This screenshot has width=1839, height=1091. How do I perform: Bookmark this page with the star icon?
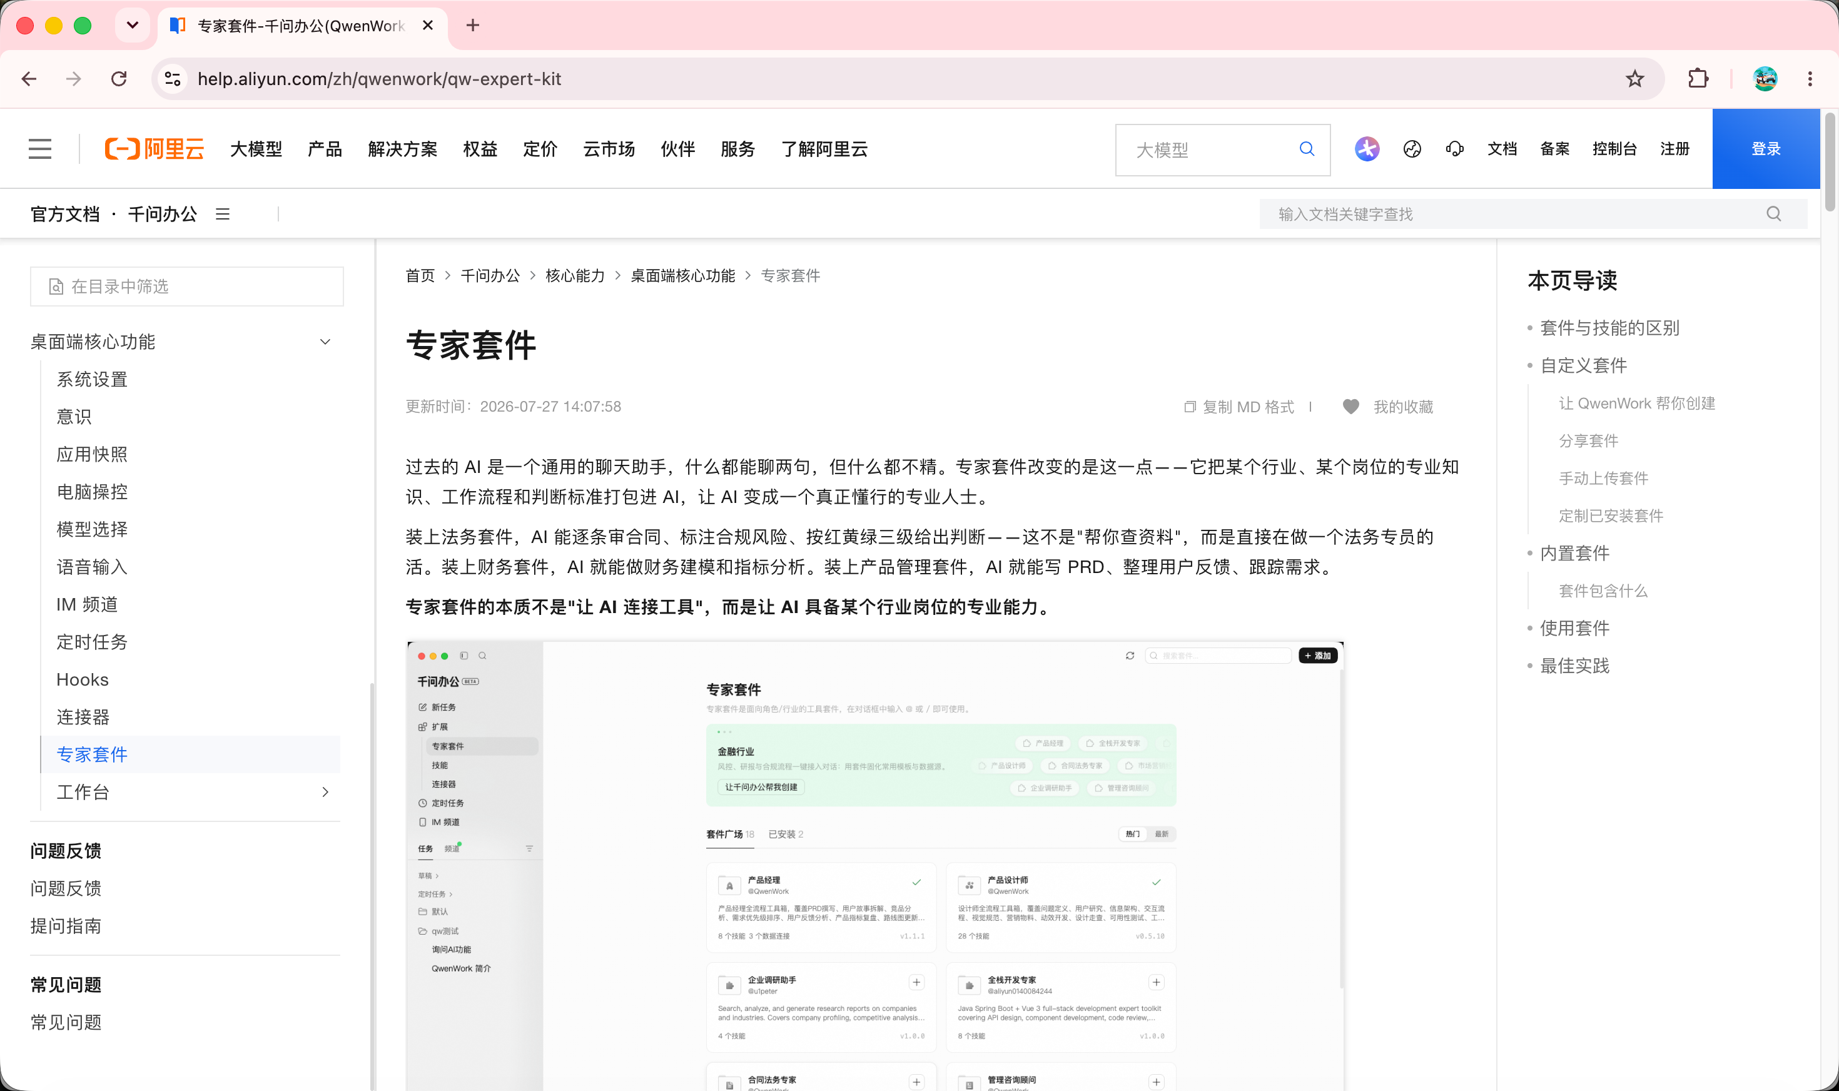[1634, 79]
